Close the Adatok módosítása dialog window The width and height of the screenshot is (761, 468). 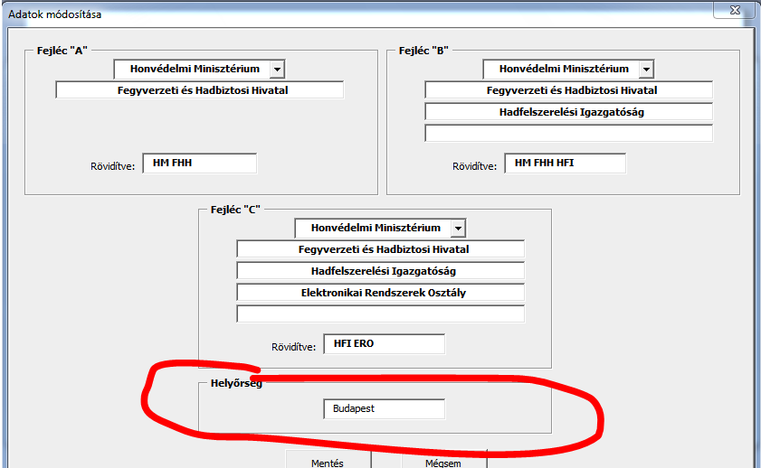click(x=734, y=8)
